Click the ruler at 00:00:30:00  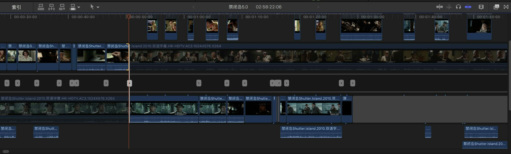click(25, 17)
